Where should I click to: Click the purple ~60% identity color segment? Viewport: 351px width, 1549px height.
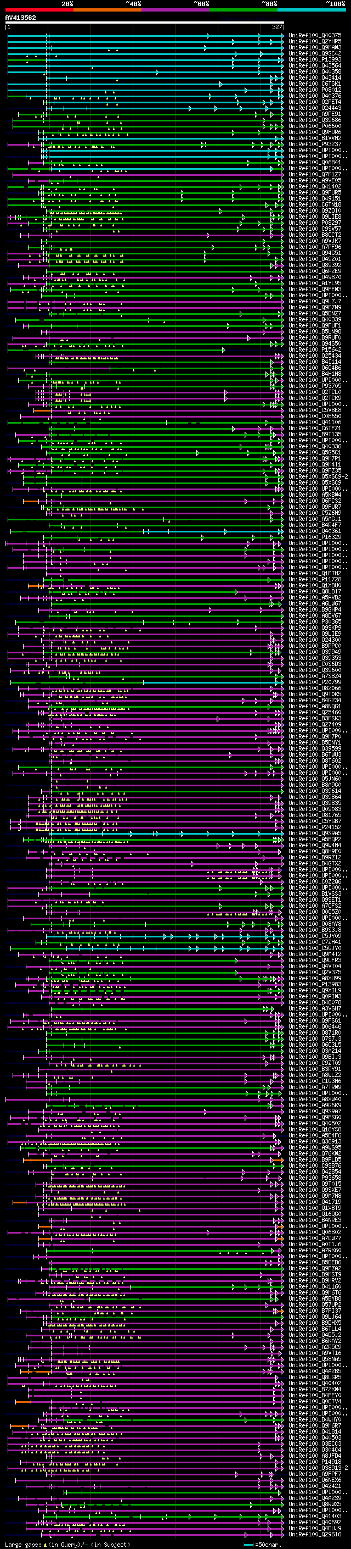pos(175,10)
